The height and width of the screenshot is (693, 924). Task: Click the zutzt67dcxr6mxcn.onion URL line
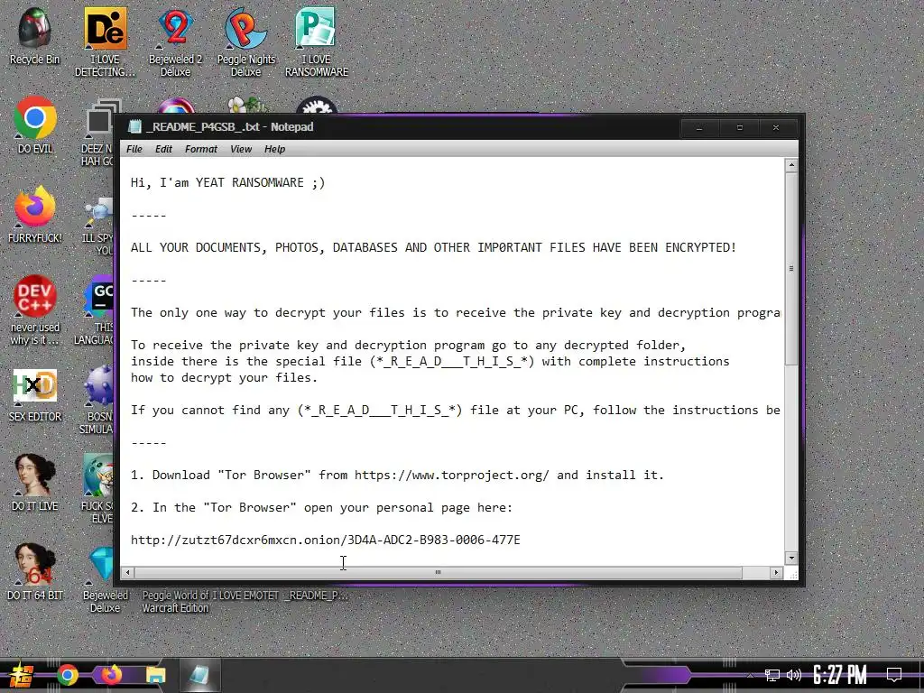click(x=325, y=540)
